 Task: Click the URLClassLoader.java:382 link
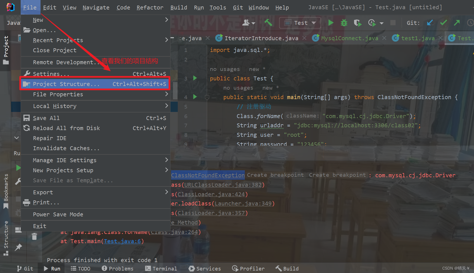coord(223,185)
